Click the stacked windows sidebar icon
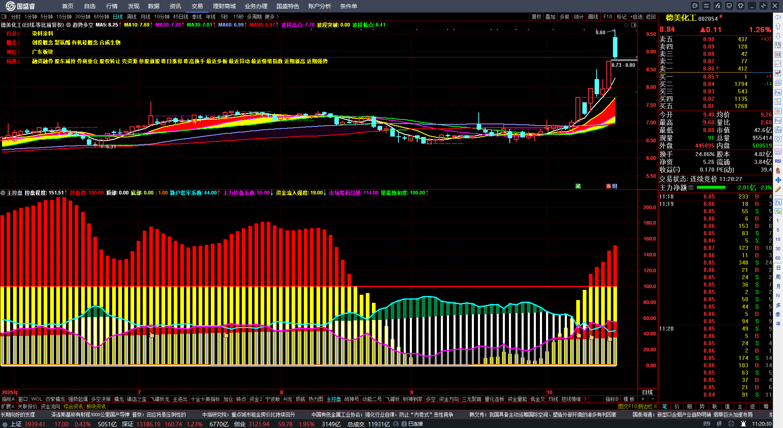The width and height of the screenshot is (783, 428). point(778,83)
